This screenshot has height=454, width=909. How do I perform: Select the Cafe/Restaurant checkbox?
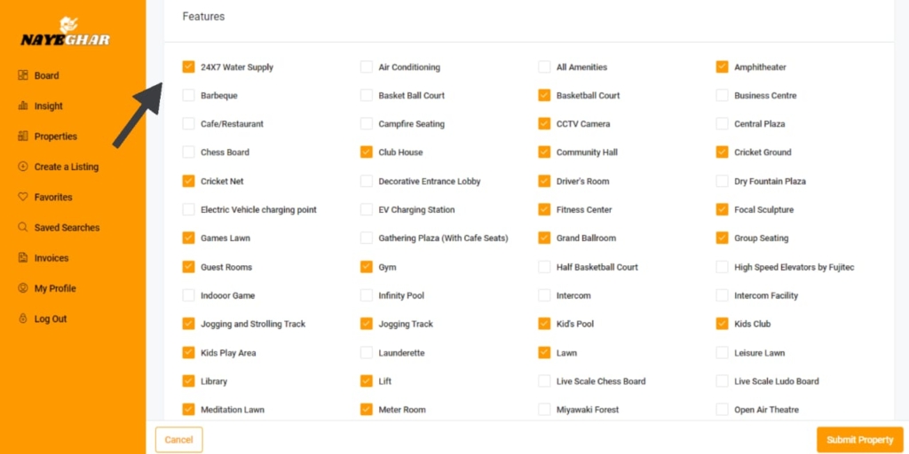[x=188, y=123]
